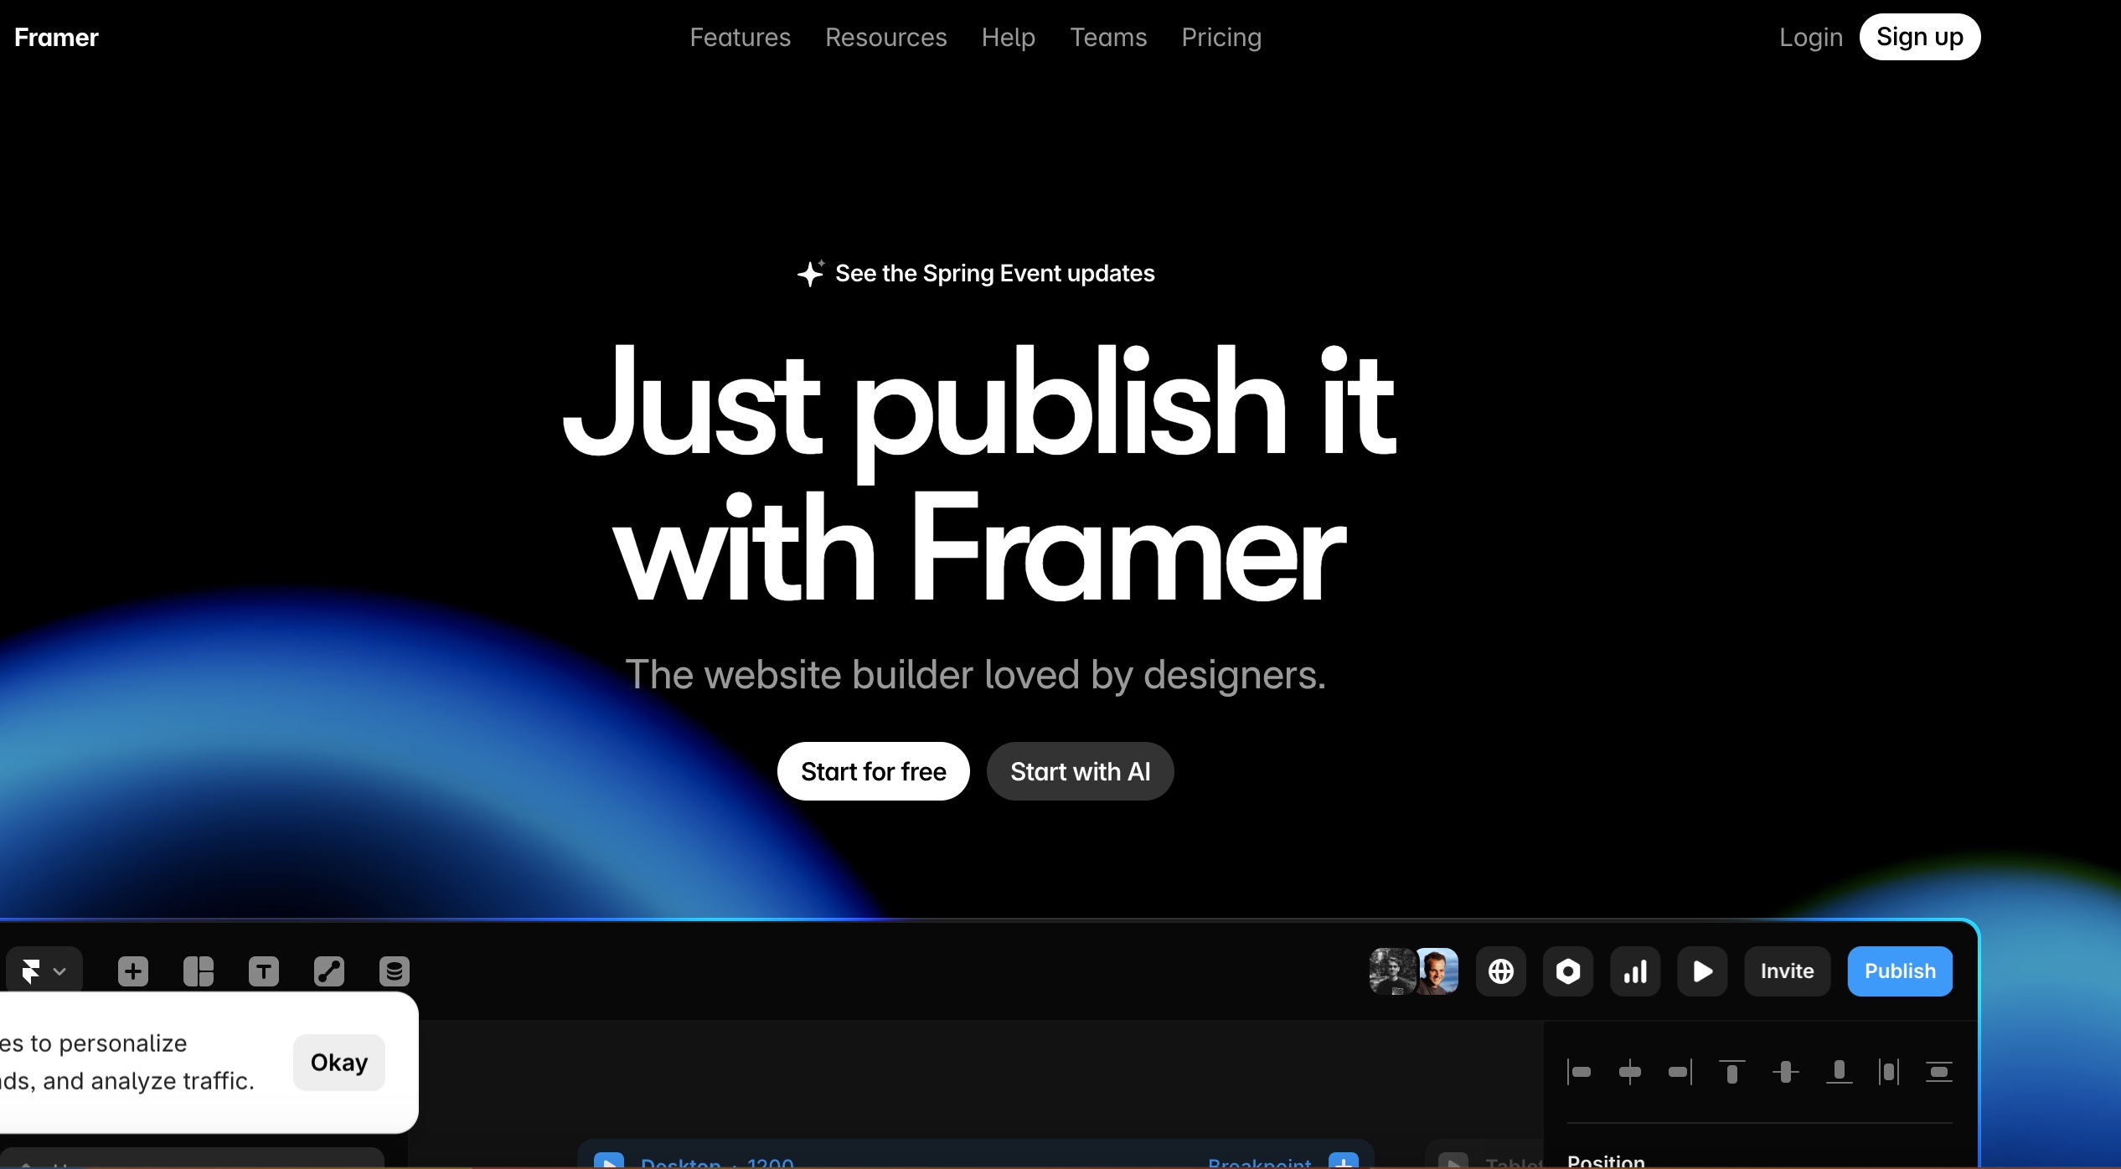This screenshot has width=2121, height=1169.
Task: Click align left icon
Action: coord(1579,1072)
